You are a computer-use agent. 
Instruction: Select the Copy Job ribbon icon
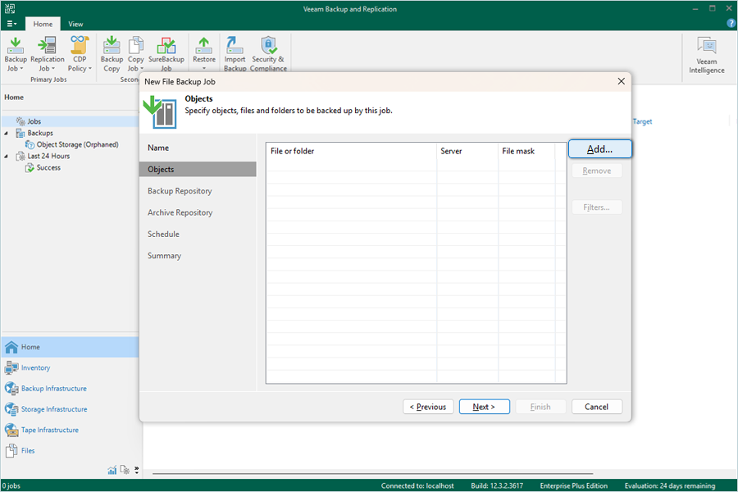135,54
